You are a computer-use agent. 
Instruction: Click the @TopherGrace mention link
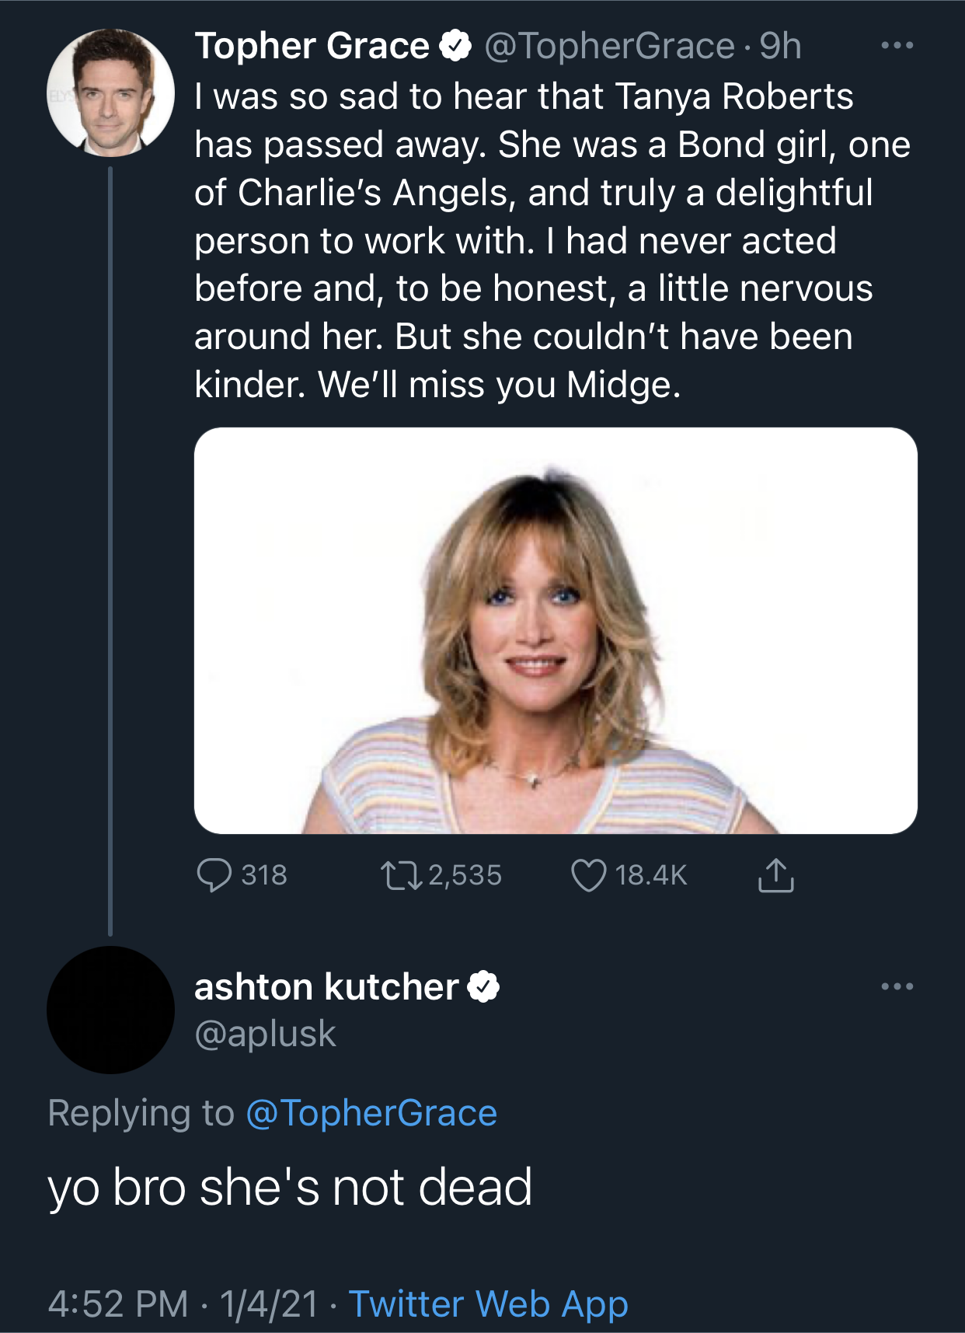(x=371, y=1112)
